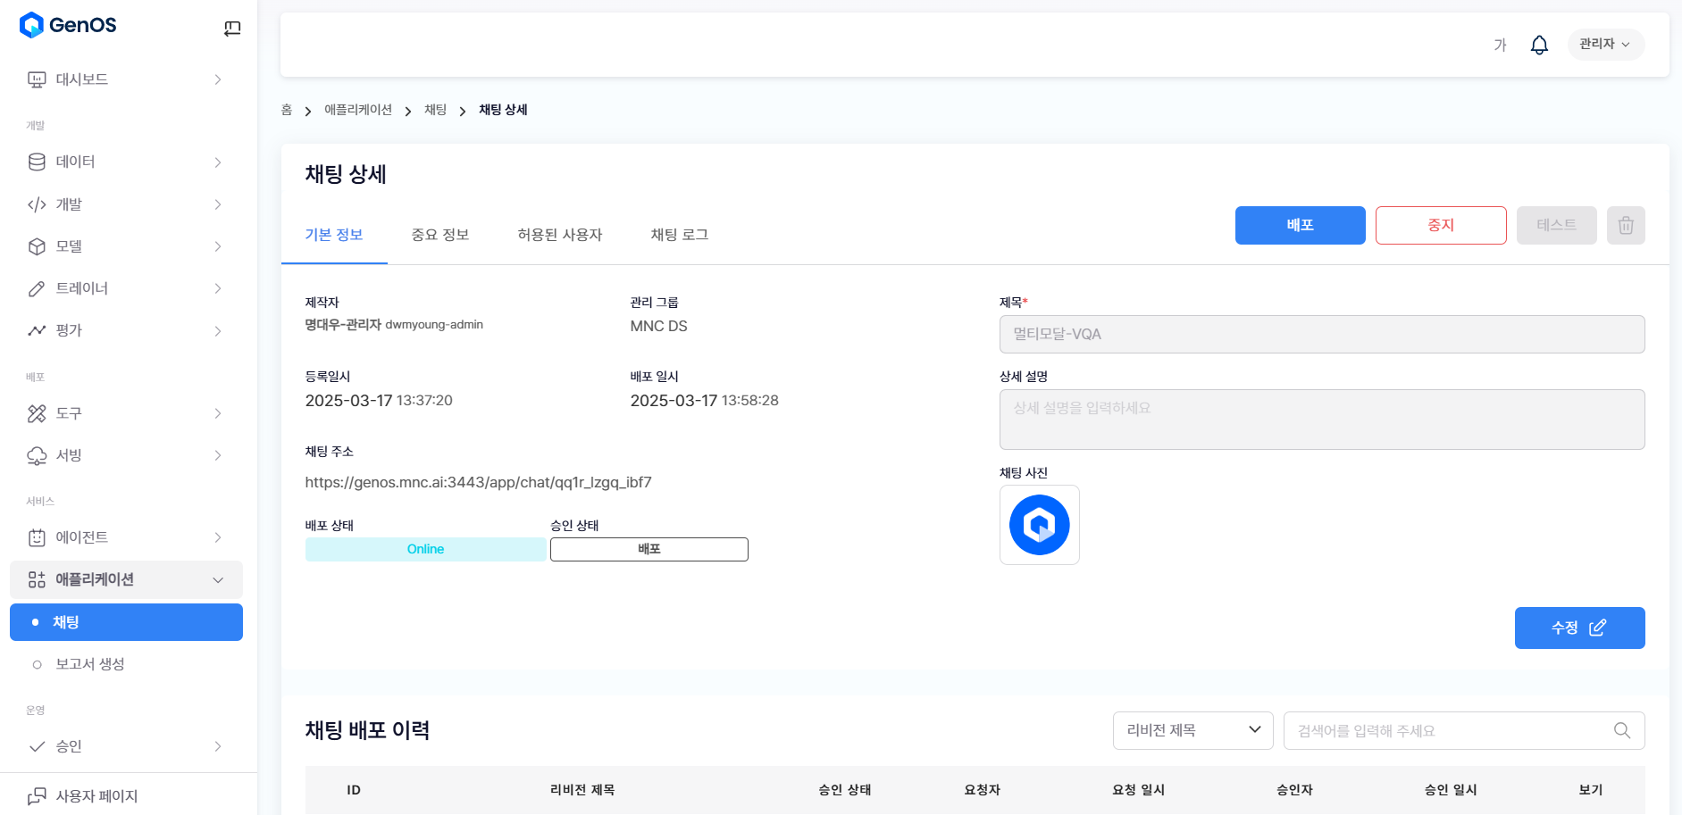The image size is (1682, 815).
Task: Click the 채팅 사진 thumbnail image
Action: (1039, 525)
